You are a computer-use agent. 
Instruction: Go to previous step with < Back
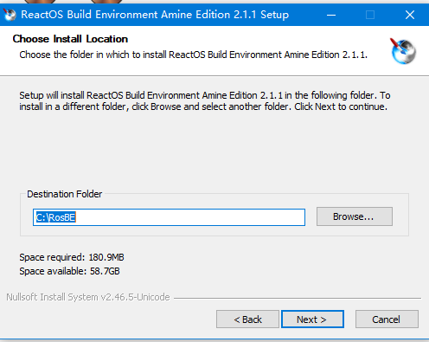click(247, 319)
